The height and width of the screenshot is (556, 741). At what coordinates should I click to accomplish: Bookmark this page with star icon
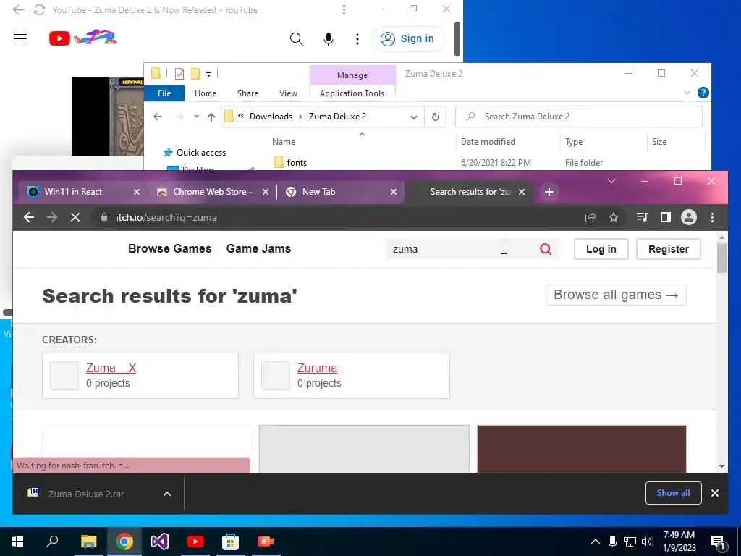(x=614, y=217)
